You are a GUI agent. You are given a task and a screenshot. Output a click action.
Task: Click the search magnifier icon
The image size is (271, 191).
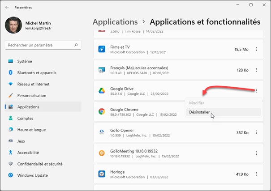pyautogui.click(x=76, y=45)
